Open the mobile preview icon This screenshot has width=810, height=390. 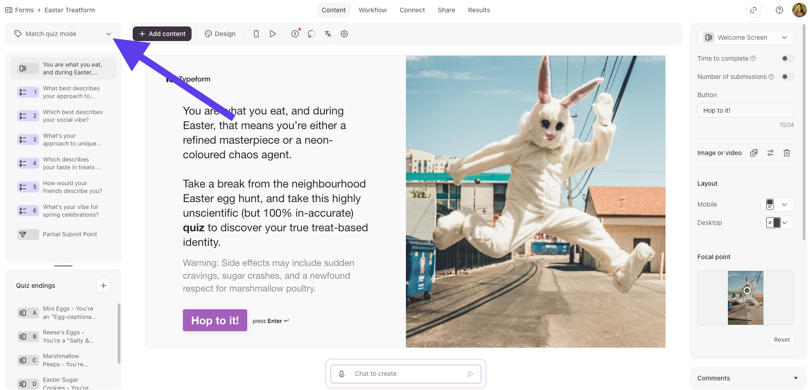pyautogui.click(x=256, y=34)
